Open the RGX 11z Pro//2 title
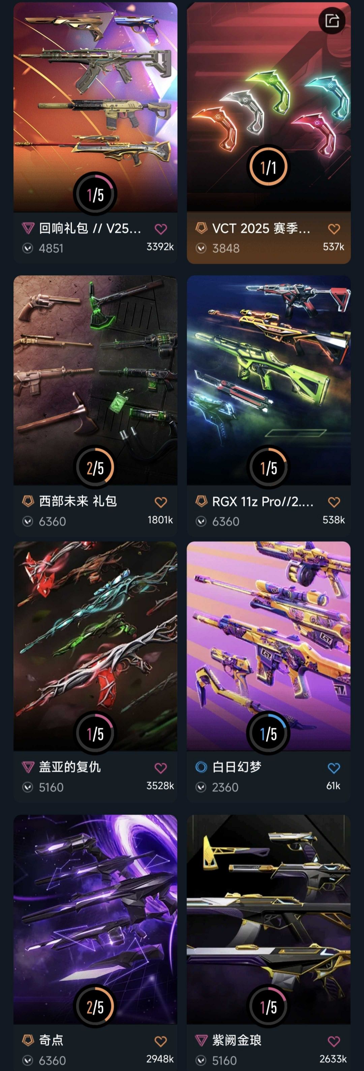Image resolution: width=364 pixels, height=1071 pixels. click(x=263, y=501)
